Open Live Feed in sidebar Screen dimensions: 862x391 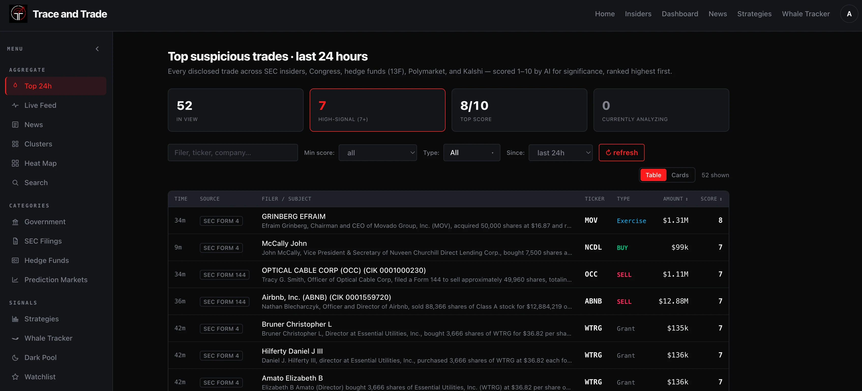[56, 105]
